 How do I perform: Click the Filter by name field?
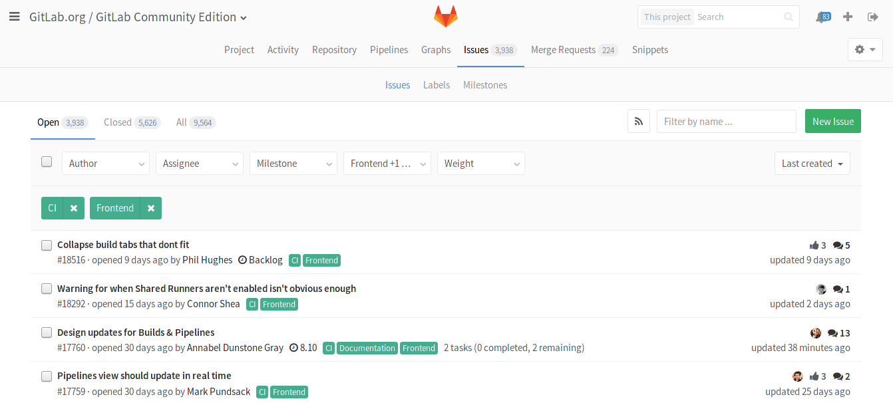(726, 122)
